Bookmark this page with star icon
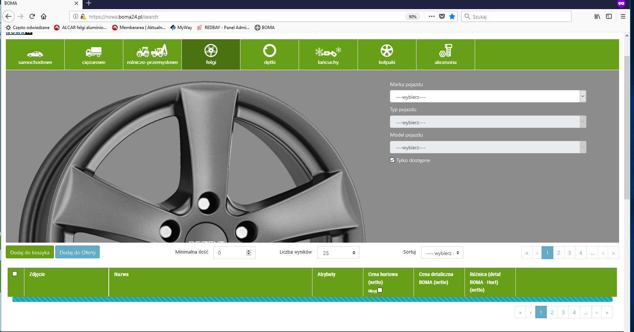The image size is (634, 332). [x=452, y=16]
